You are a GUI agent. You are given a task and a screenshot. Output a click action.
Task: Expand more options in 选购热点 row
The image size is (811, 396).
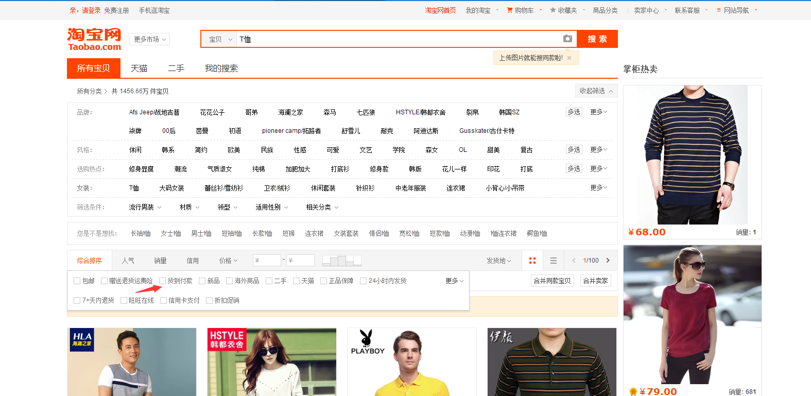click(x=599, y=168)
